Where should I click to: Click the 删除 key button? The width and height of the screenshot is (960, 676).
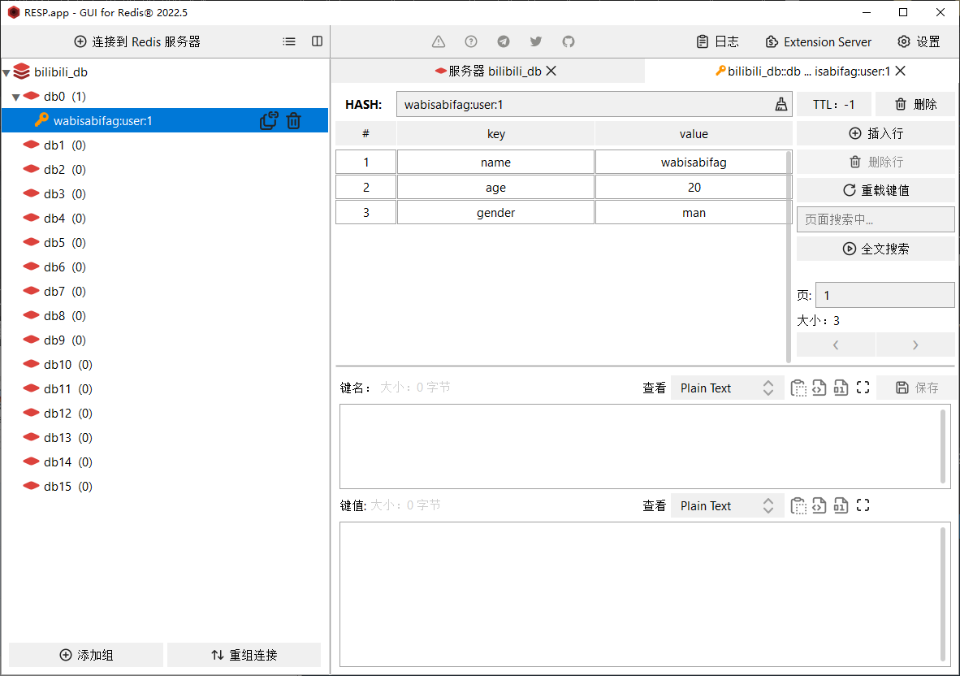tap(915, 105)
